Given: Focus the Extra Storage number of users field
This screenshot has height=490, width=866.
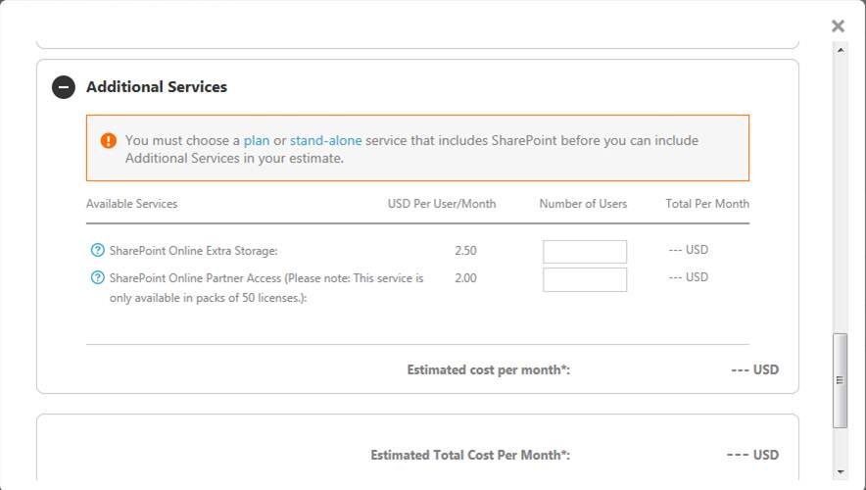Looking at the screenshot, I should 585,252.
